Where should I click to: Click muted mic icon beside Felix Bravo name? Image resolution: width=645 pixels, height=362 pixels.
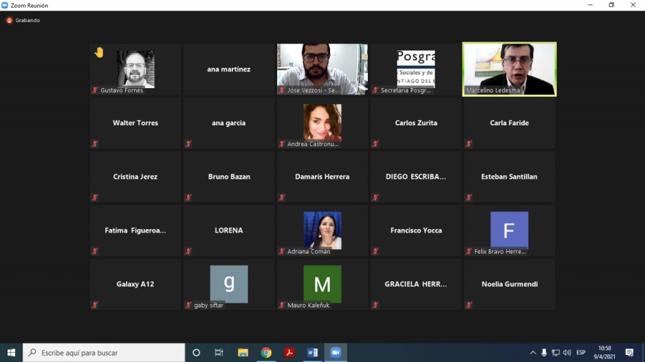coord(469,251)
